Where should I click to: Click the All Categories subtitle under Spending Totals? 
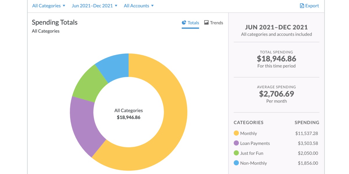tap(46, 31)
